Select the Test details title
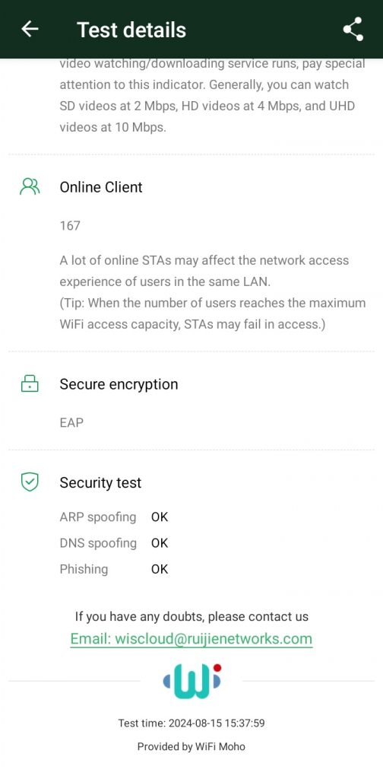Viewport: 383px width, 779px height. pos(131,30)
